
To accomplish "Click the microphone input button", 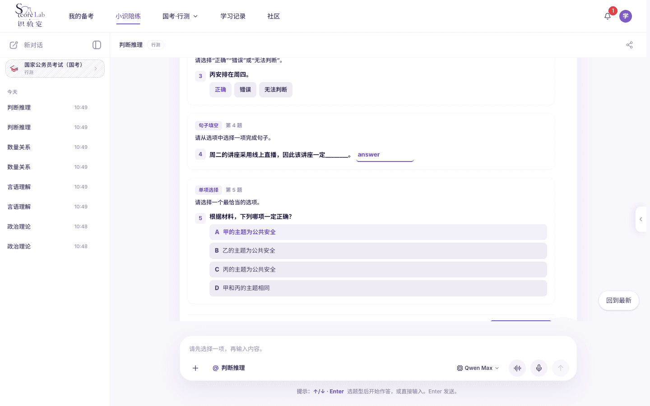I will coord(539,368).
